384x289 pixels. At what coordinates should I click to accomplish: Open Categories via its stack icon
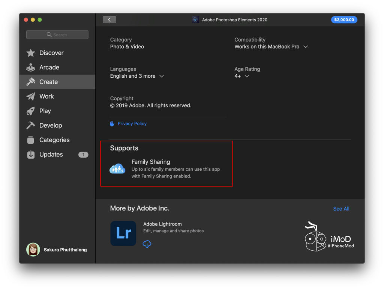[31, 140]
